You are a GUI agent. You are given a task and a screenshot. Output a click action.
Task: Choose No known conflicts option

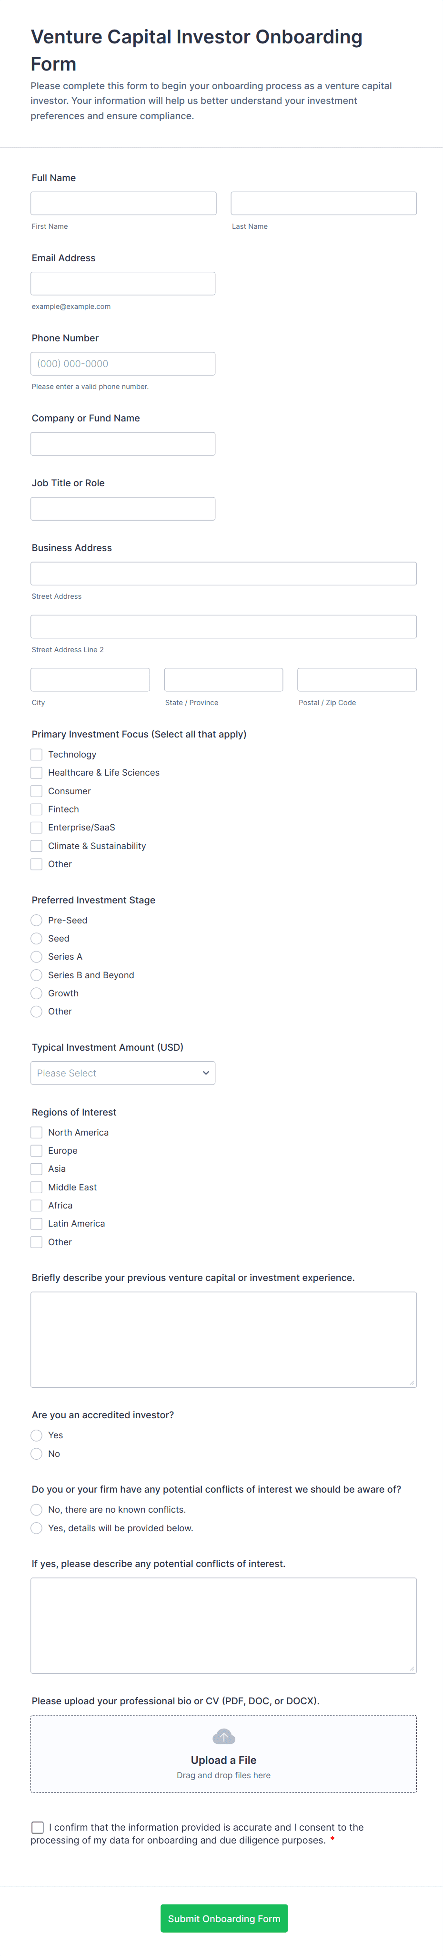36,1509
